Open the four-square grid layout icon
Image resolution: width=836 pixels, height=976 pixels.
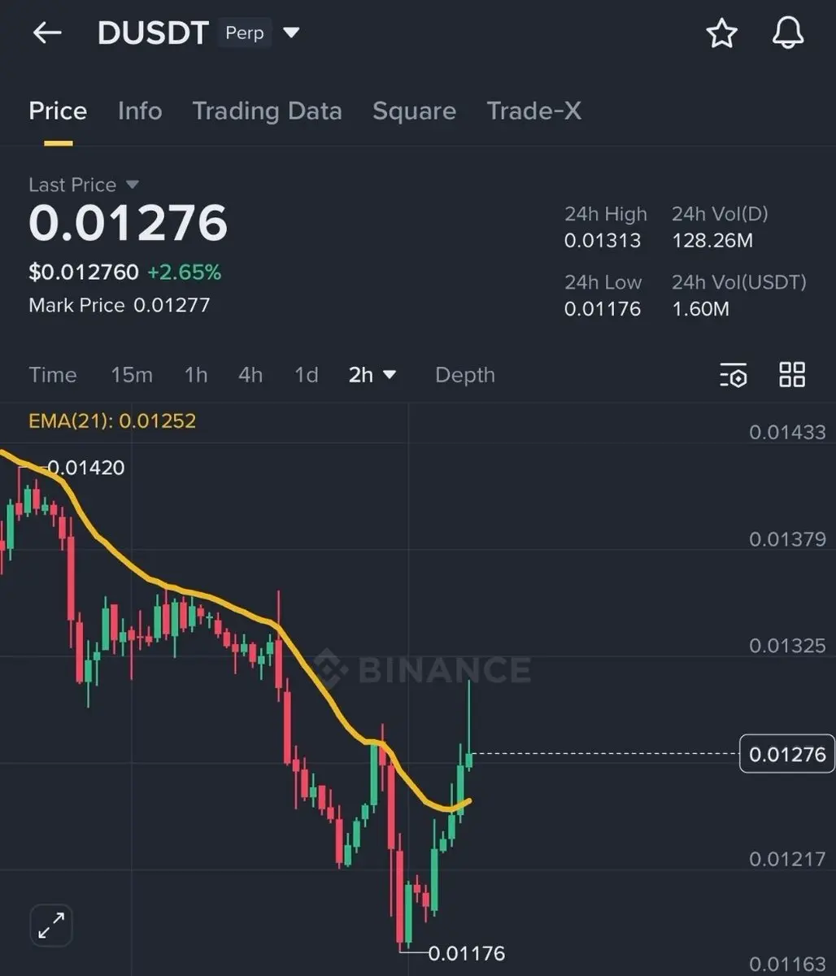[x=792, y=374]
